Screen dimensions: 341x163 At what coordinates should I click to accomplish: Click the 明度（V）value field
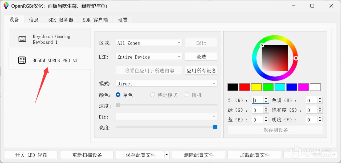point(312,120)
